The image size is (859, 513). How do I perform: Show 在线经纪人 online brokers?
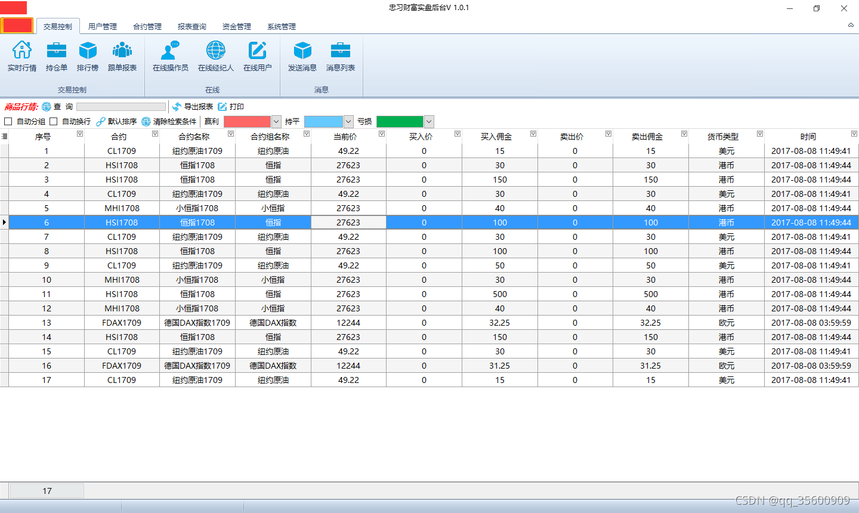point(216,50)
